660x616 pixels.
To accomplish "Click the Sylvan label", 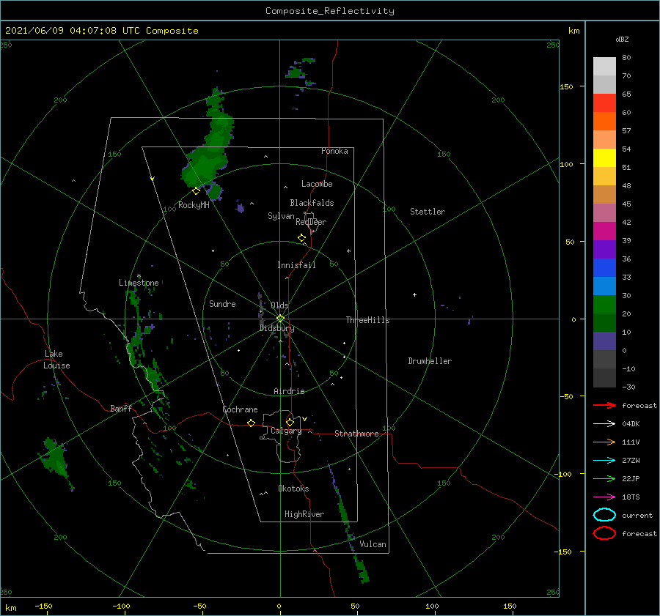I will [x=281, y=216].
